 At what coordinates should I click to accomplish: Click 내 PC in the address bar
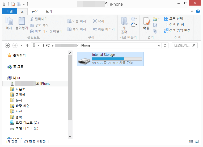coord(46,45)
